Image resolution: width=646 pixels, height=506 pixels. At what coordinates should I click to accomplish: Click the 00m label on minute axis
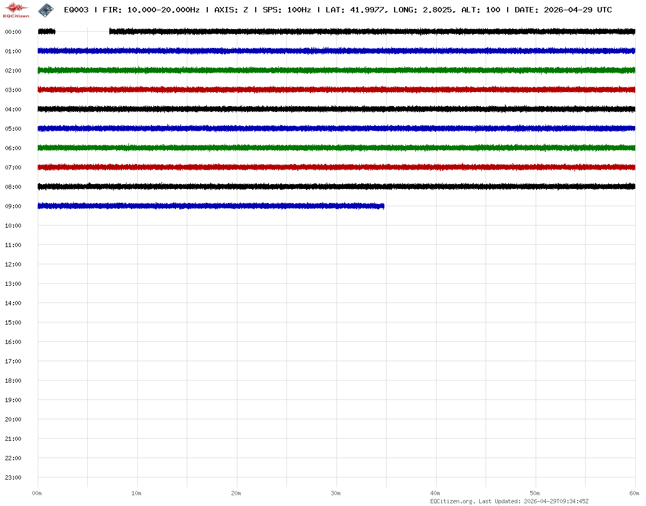click(x=37, y=493)
